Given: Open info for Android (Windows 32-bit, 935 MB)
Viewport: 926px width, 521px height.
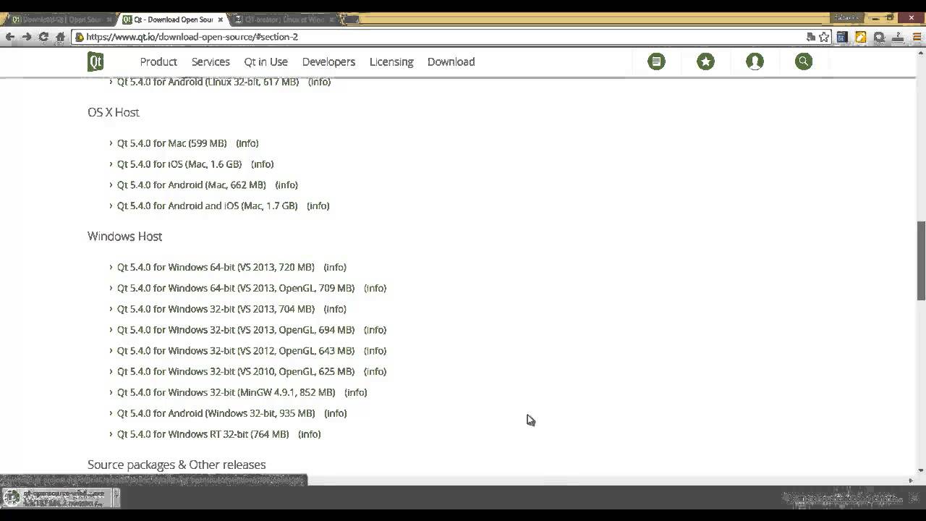Looking at the screenshot, I should 336,414.
